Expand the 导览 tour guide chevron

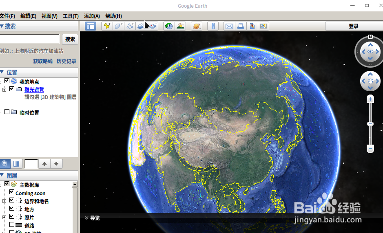(x=86, y=218)
